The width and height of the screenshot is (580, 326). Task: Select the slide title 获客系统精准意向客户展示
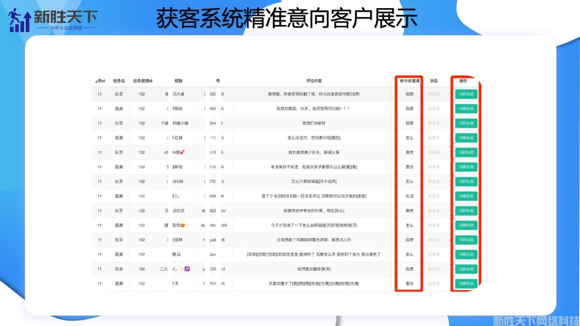(286, 19)
